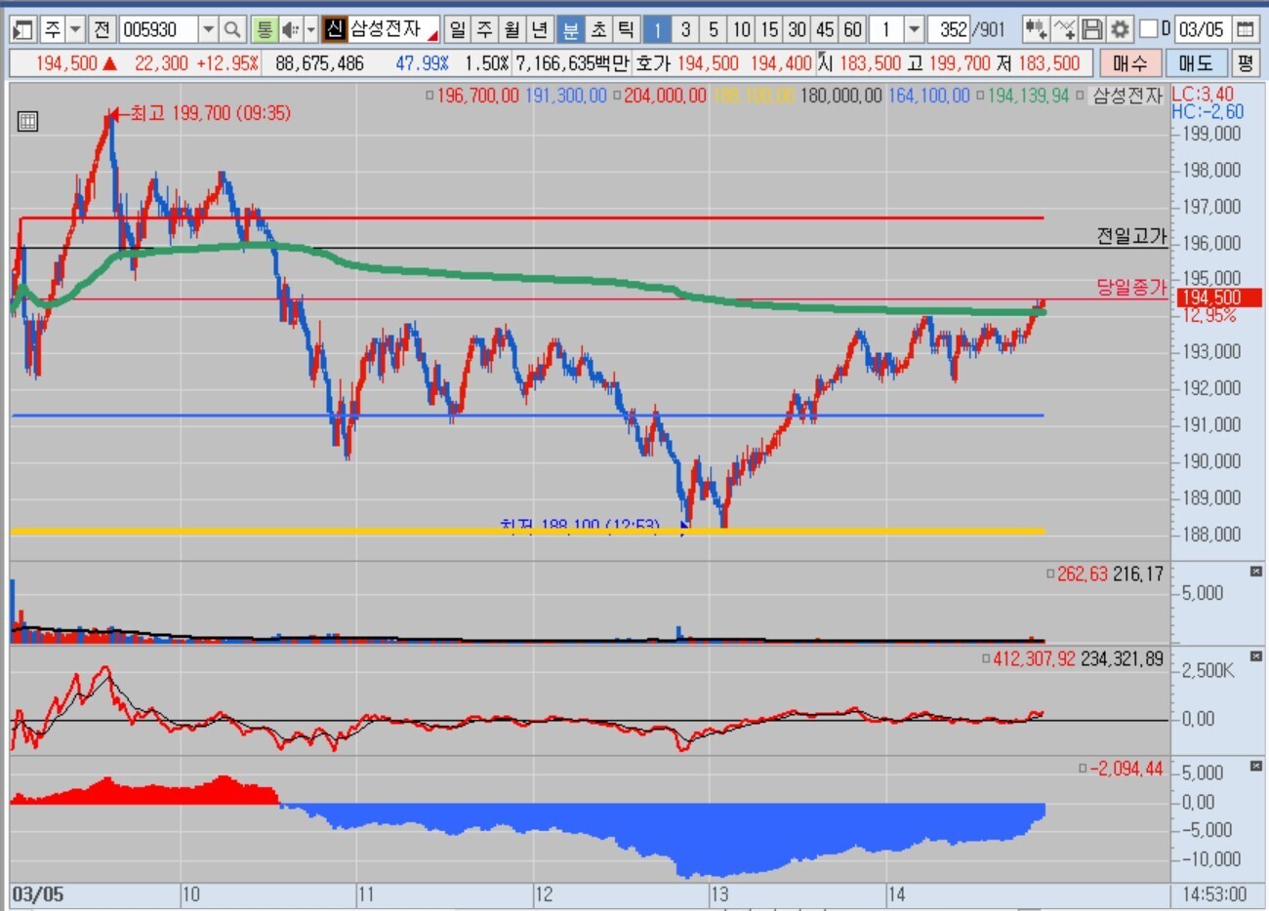This screenshot has width=1269, height=911.
Task: Close the volume indicator panel
Action: point(1255,572)
